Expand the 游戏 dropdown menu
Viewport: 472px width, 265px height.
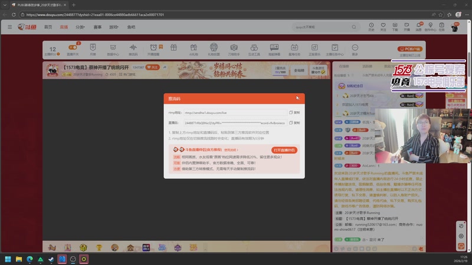(113, 27)
